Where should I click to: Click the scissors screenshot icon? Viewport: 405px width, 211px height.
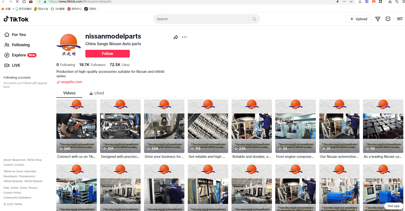coord(360,2)
